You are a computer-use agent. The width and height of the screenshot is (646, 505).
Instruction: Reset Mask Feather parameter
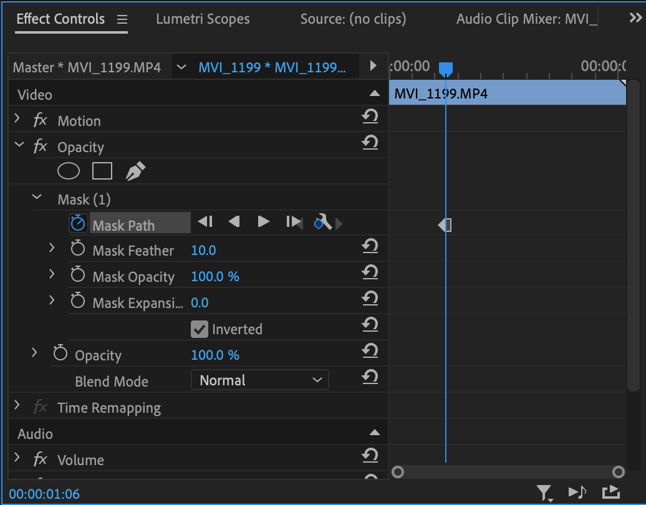click(x=370, y=246)
